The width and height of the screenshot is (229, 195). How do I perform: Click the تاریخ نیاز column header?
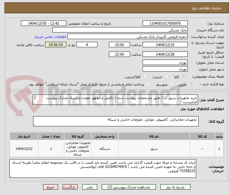[24, 136]
